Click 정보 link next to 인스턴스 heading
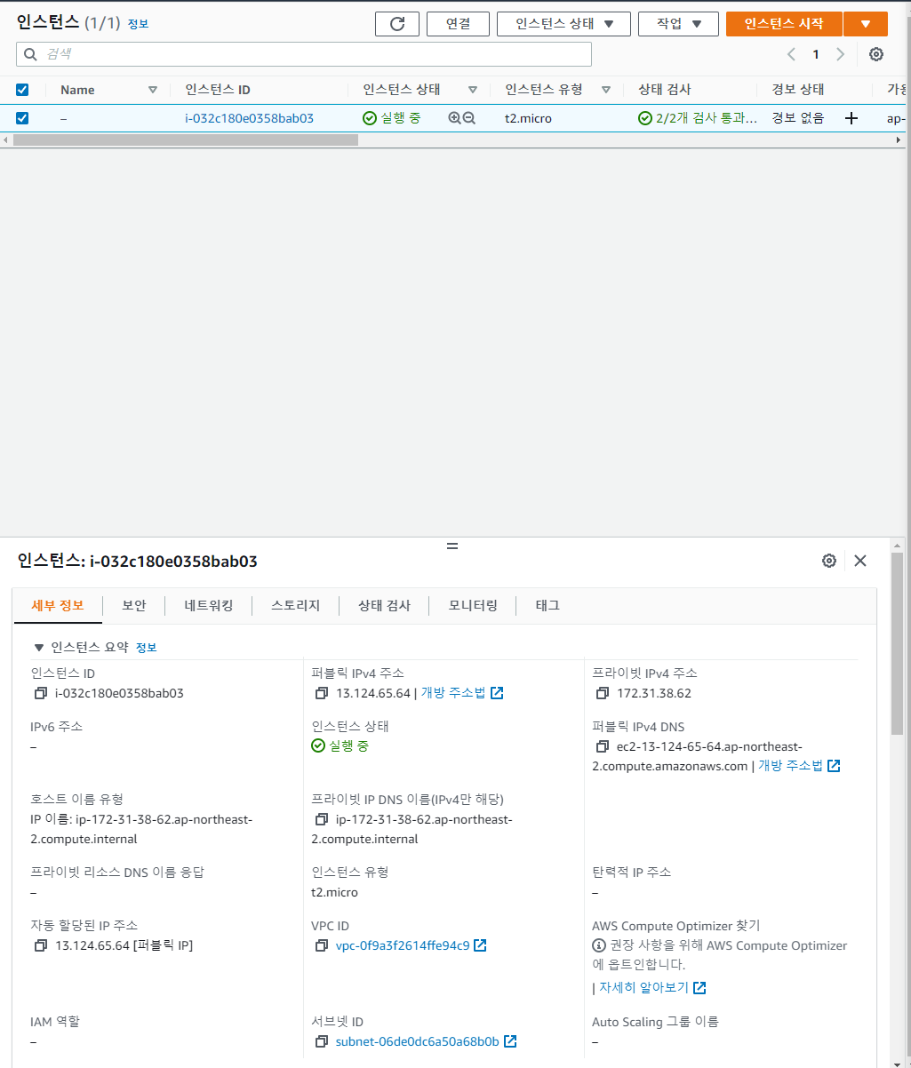 pos(138,24)
